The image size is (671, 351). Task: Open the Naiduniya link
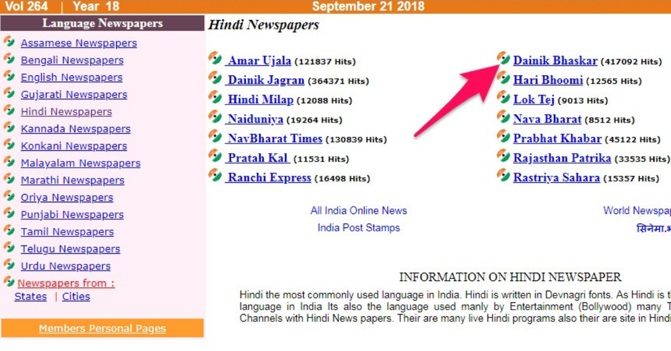(255, 120)
